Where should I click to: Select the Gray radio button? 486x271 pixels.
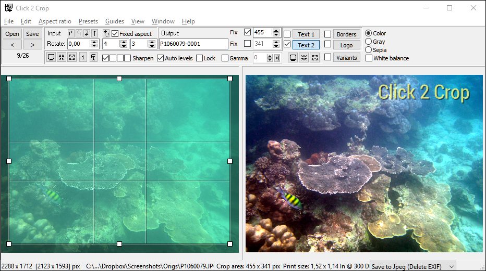click(x=368, y=42)
